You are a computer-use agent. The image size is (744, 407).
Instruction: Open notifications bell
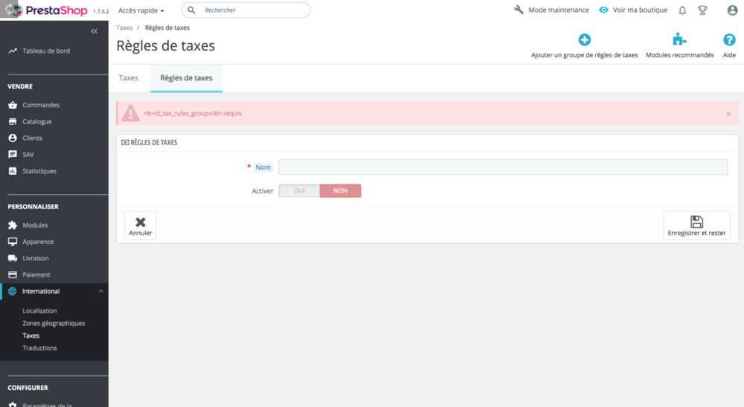[x=682, y=10]
